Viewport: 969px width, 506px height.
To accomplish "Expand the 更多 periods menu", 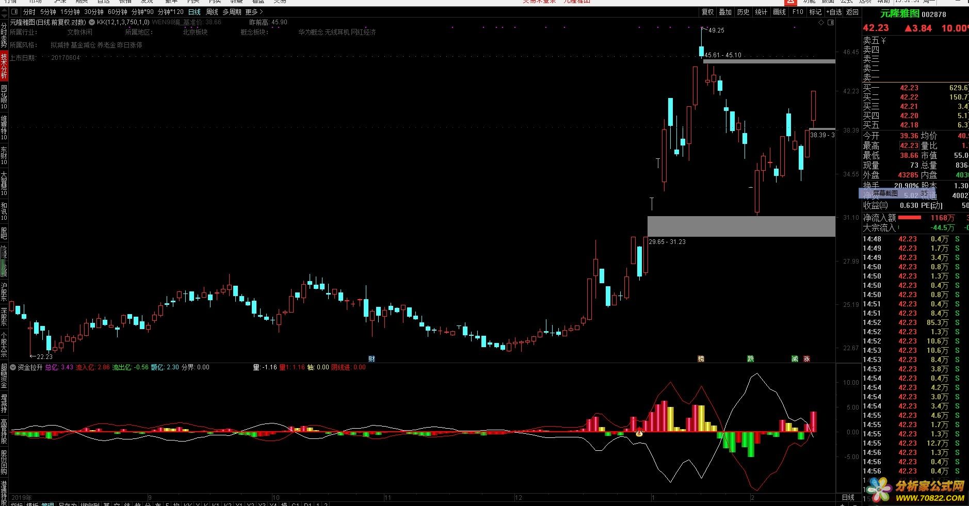I will (x=254, y=11).
